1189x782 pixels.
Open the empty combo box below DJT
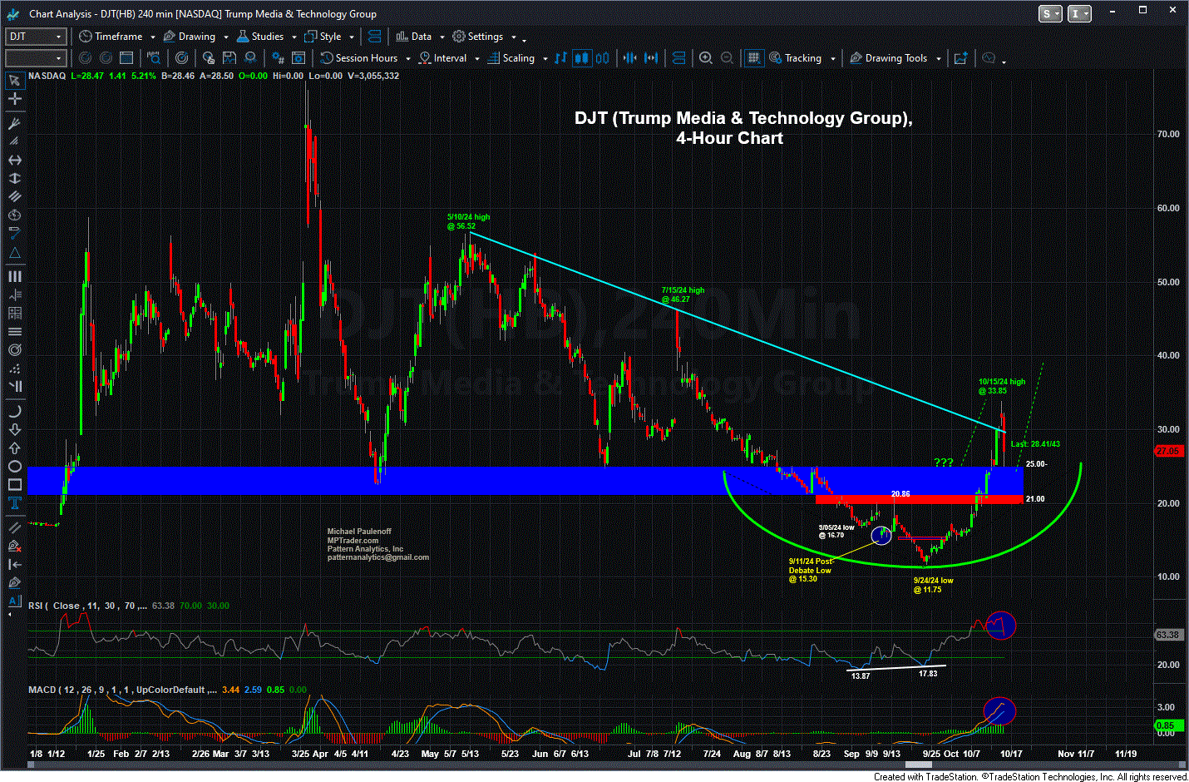point(36,58)
